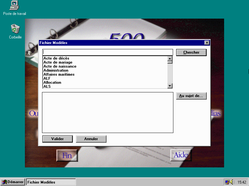Click the Fin button in background window
Viewport: 249px width, 186px height.
(x=67, y=156)
